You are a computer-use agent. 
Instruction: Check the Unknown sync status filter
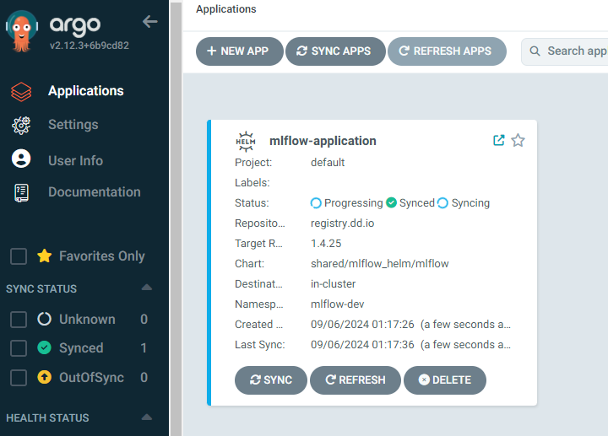(x=19, y=320)
